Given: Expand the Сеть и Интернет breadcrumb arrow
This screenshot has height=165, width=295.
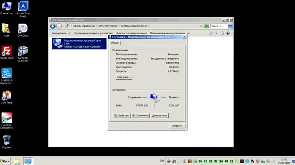Looking at the screenshot, I should (x=119, y=26).
